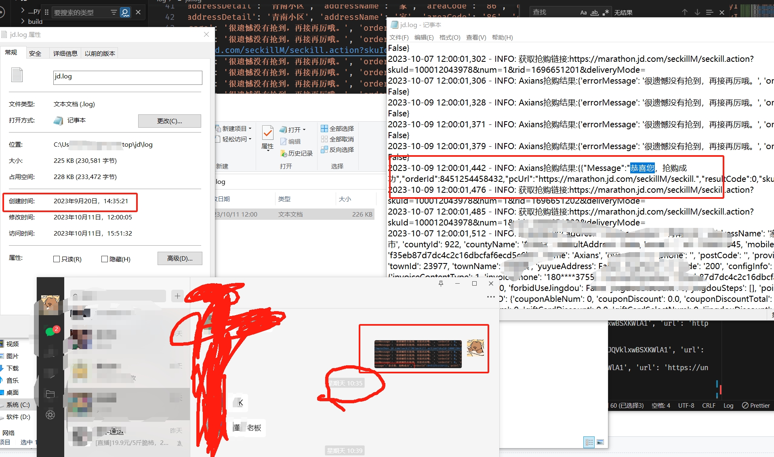The image size is (774, 457).
Task: Toggle match case Aa in VS Code find
Action: (583, 13)
